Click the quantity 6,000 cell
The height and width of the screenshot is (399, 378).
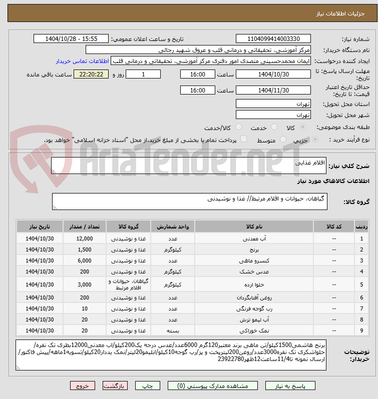(84, 260)
